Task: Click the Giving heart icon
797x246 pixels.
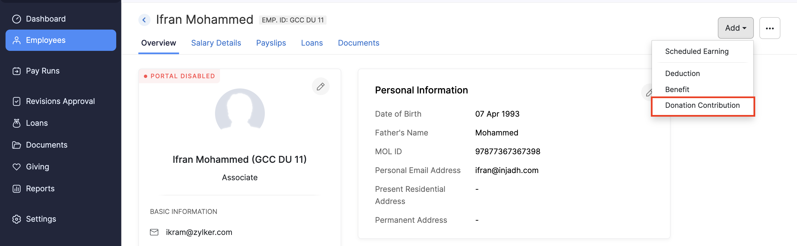Action: 16,167
